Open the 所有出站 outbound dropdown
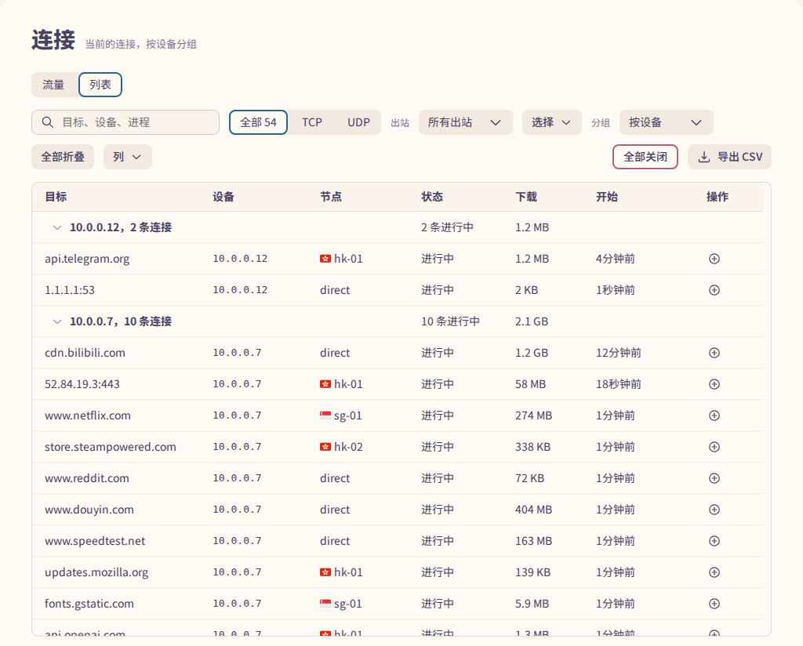 466,122
